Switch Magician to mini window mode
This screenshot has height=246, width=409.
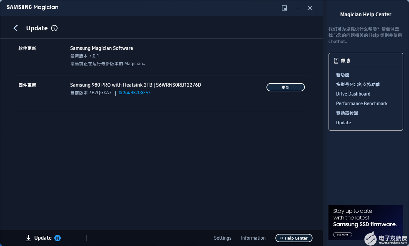284,8
